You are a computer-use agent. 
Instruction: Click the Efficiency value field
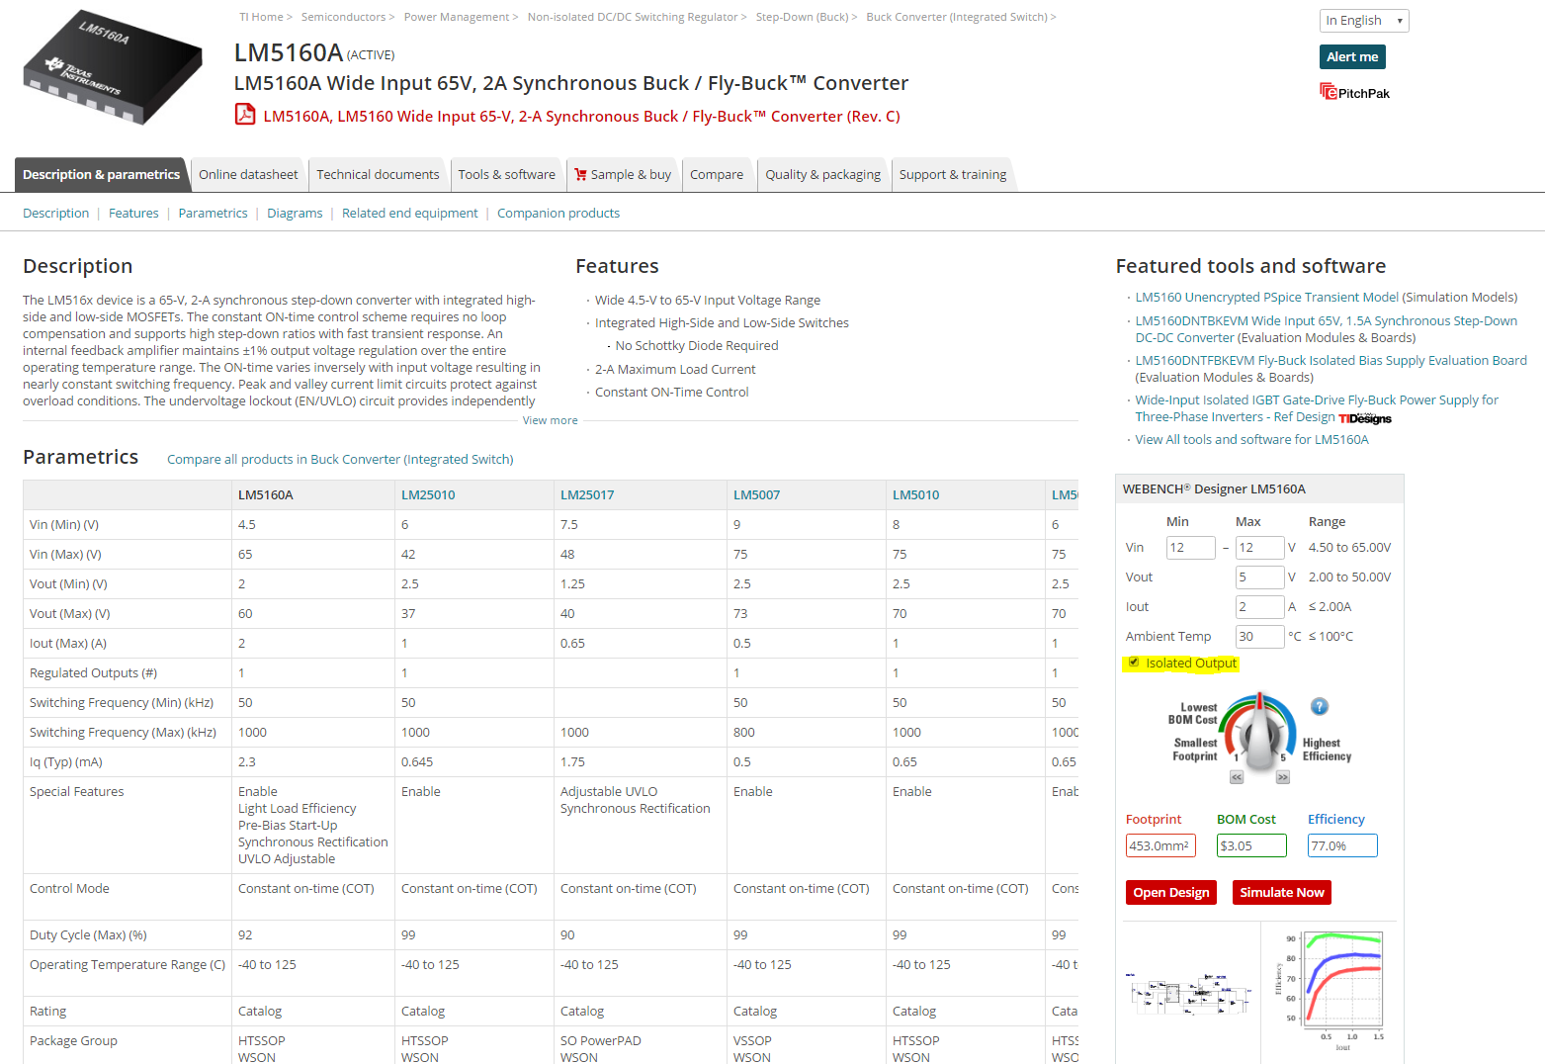(1342, 845)
